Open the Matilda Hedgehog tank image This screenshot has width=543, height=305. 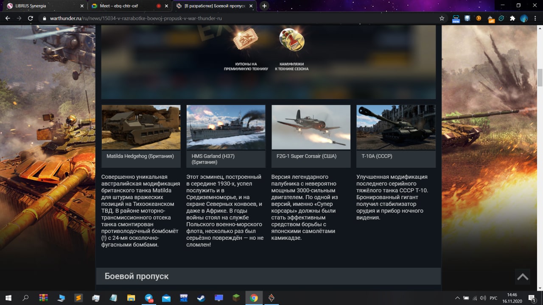(141, 128)
